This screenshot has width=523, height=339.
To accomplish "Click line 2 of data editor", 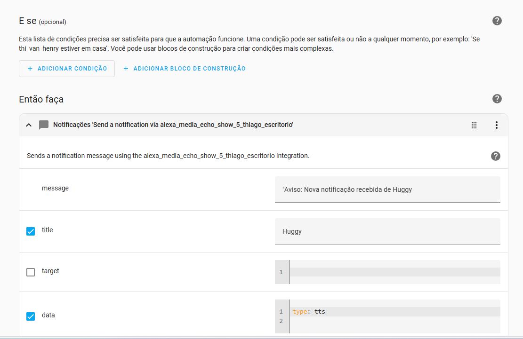I will pos(395,321).
